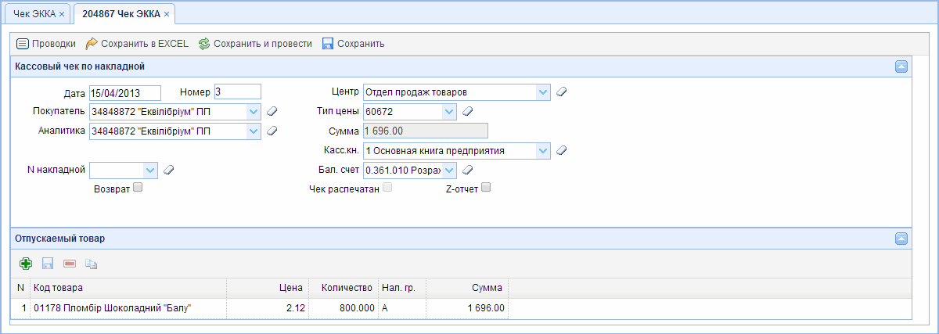Click the Сохранить в EXCEL button label
This screenshot has height=334, width=939.
(145, 44)
